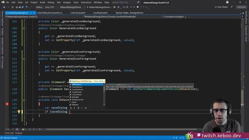
Task: Switch to IconPack.xaml tab
Action: point(100,13)
